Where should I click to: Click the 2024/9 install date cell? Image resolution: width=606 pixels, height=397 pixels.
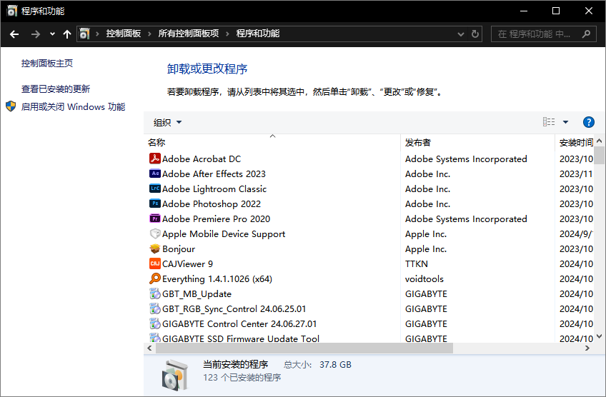point(576,233)
